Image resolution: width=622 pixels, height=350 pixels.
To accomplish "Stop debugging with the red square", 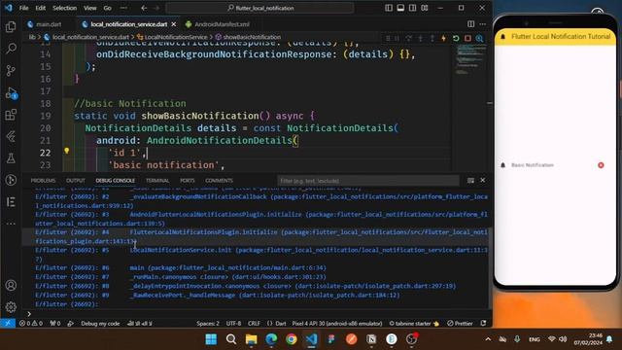I will (x=467, y=38).
